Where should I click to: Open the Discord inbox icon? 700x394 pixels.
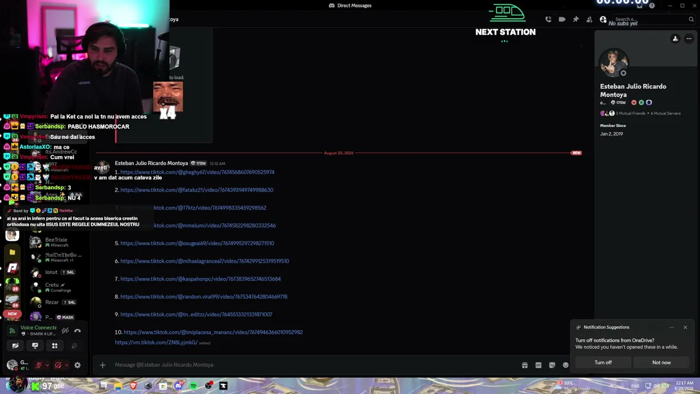[x=640, y=5]
